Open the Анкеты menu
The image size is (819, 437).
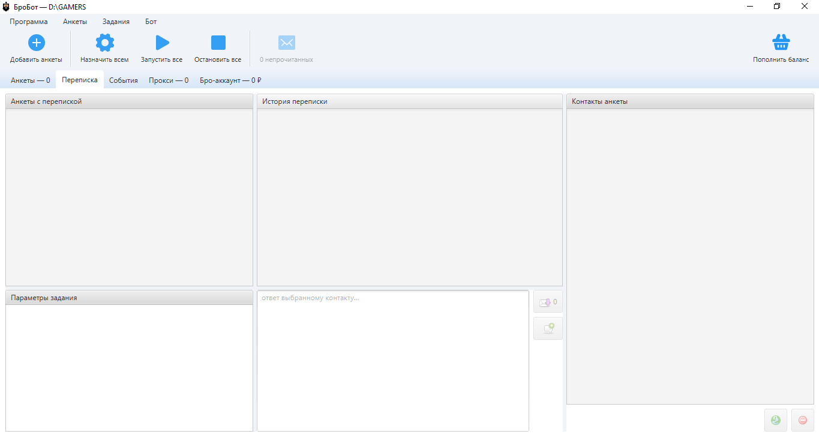pos(75,22)
